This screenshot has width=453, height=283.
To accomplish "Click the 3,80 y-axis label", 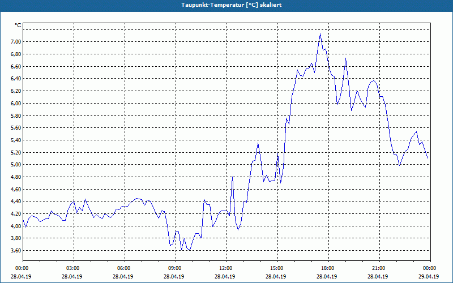I will (16, 238).
